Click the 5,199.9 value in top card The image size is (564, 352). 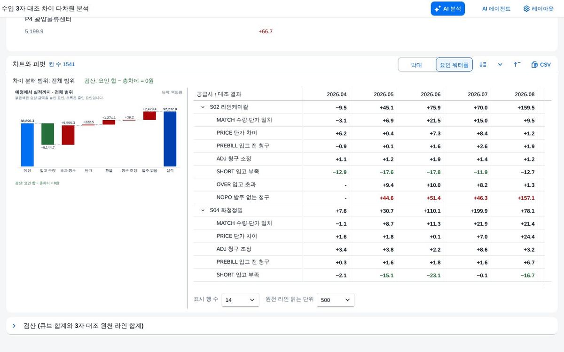click(34, 31)
